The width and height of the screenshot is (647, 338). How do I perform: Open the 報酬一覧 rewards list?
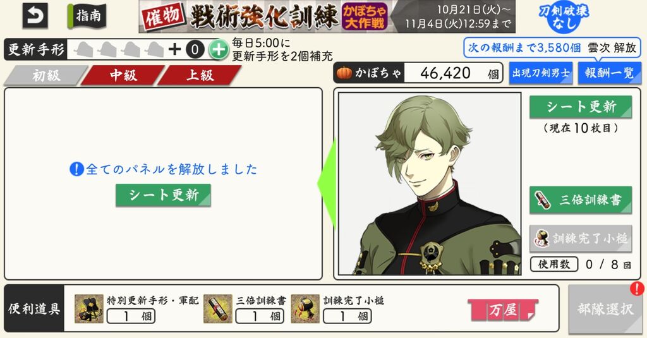tap(610, 73)
